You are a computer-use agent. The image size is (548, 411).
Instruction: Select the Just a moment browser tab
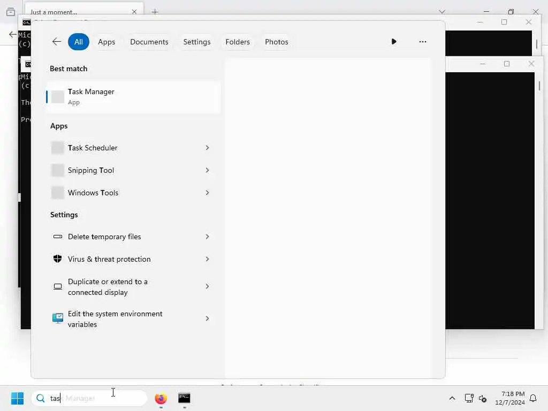tap(83, 11)
